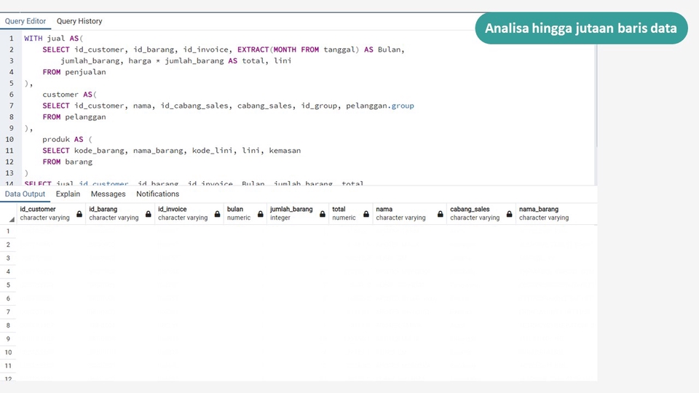Select row 3 in the data output
This screenshot has width=699, height=393.
(8, 258)
